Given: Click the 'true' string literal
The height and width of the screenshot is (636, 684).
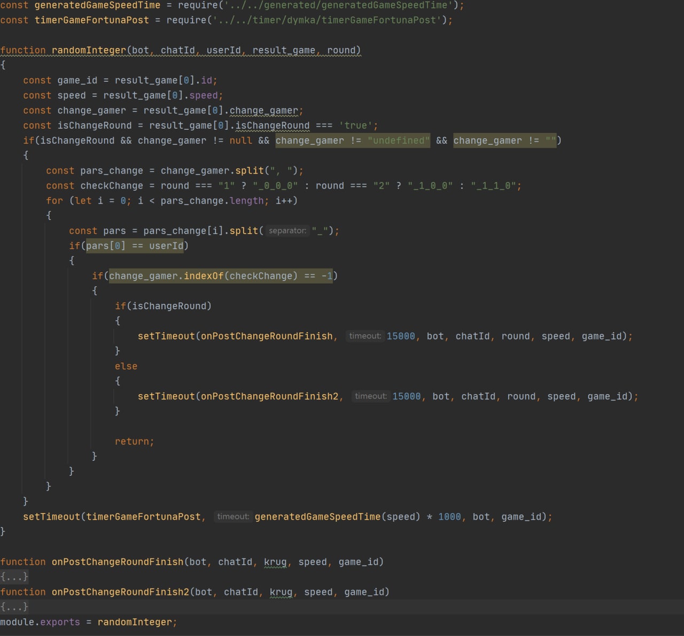Looking at the screenshot, I should click(x=356, y=125).
